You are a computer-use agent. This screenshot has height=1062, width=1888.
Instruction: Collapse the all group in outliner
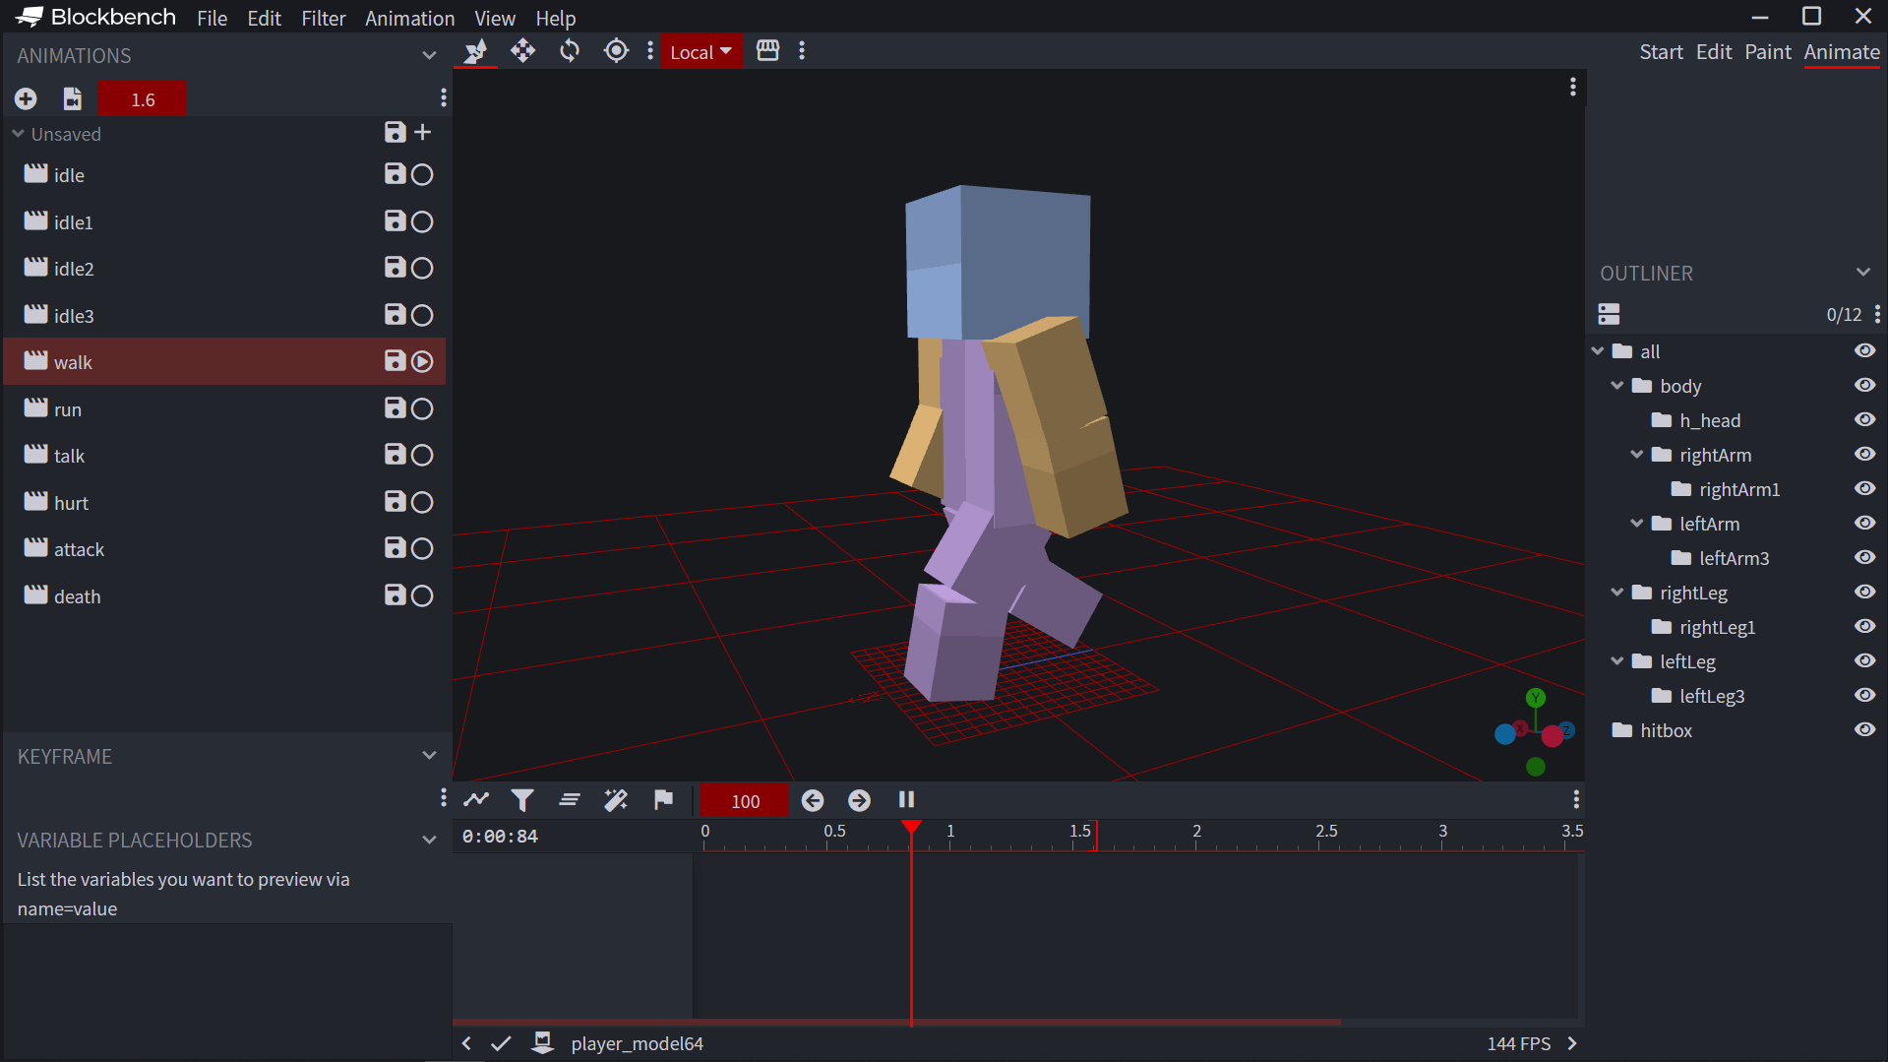pos(1598,350)
